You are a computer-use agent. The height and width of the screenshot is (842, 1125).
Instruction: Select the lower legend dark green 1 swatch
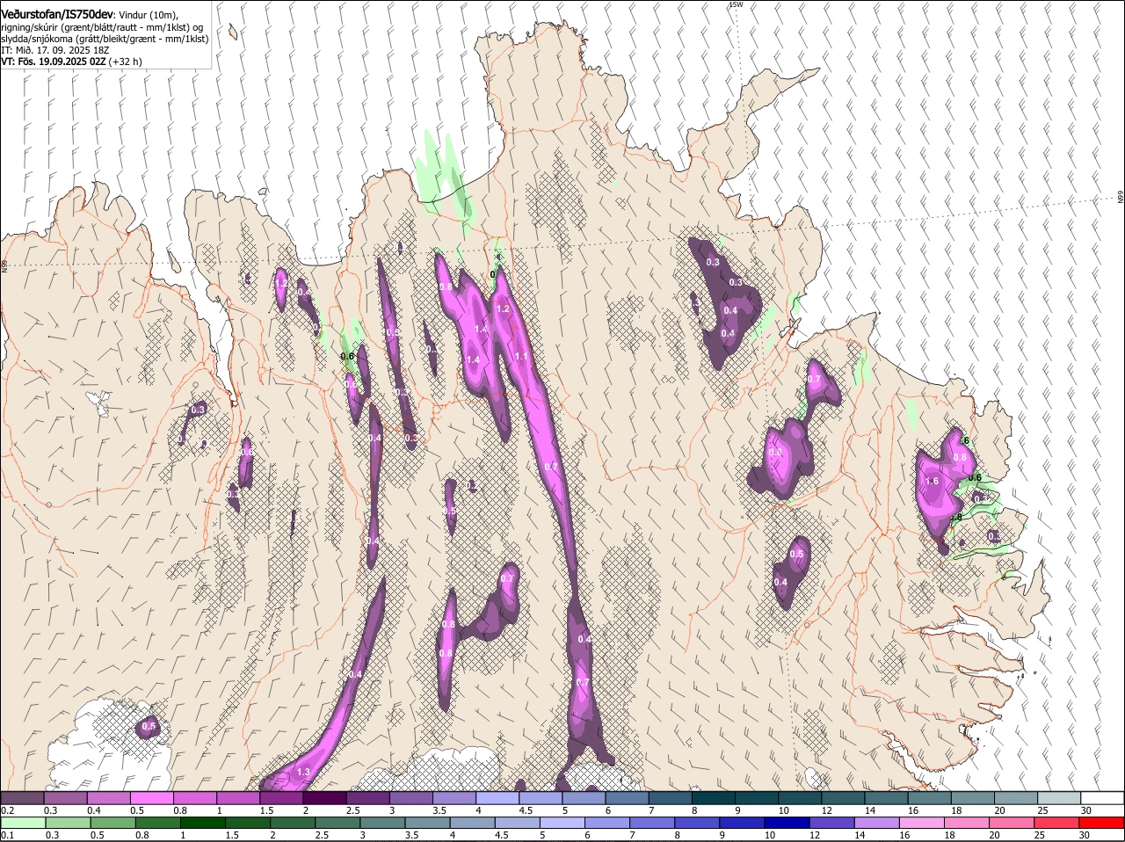pyautogui.click(x=202, y=823)
